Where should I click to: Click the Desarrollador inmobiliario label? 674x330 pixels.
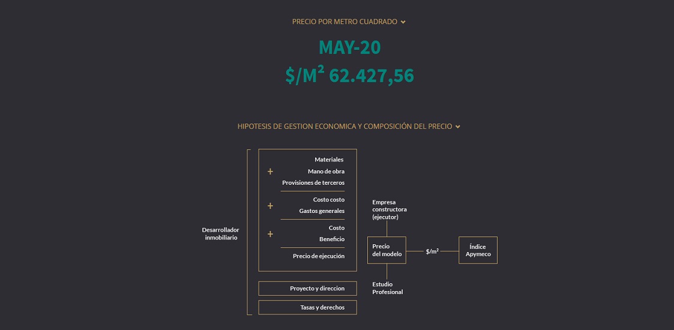(x=220, y=234)
